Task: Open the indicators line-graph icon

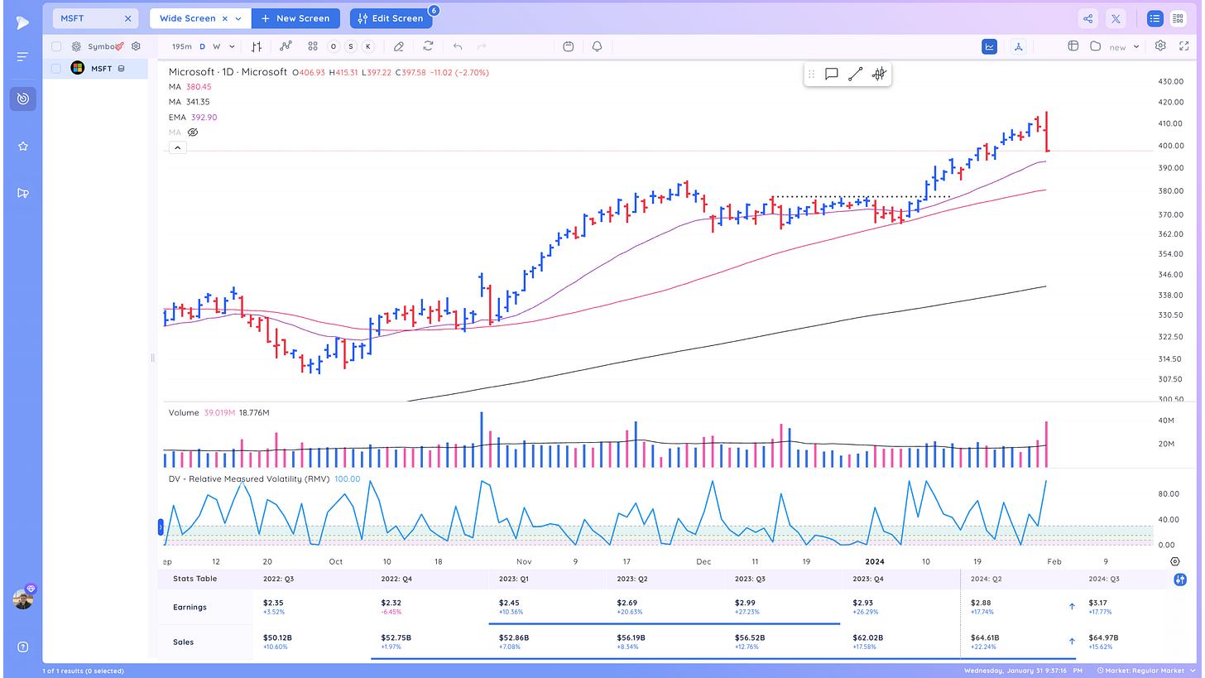Action: point(286,46)
